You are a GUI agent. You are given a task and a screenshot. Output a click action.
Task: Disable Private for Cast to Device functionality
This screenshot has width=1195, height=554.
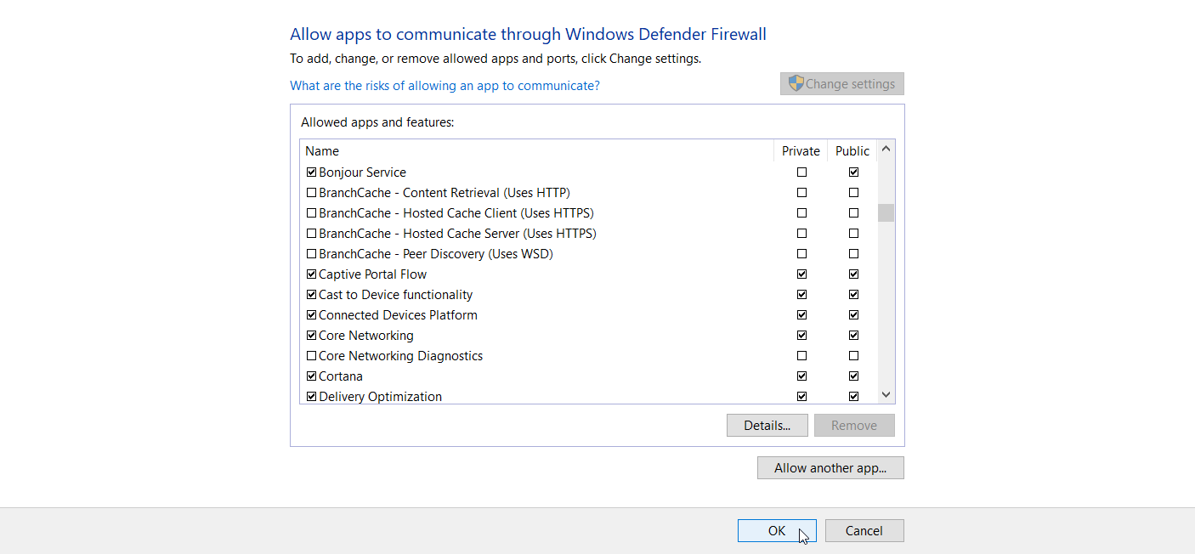(x=801, y=295)
